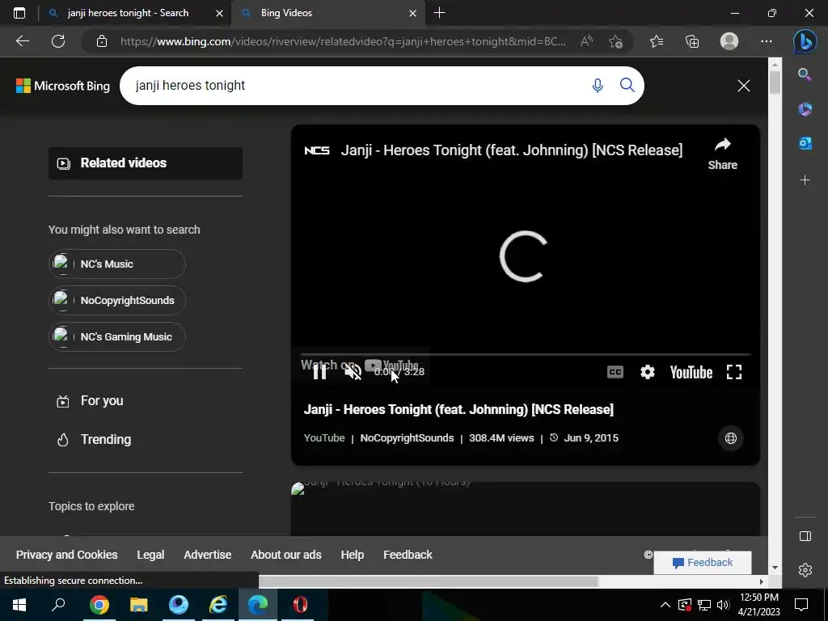
Task: Click the address bar URL
Action: tap(343, 41)
